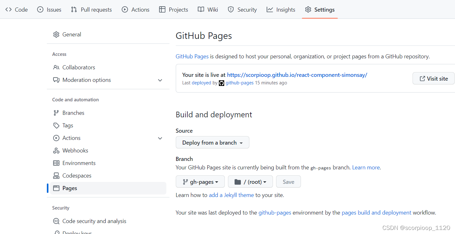Screen dimensions: 455x234
Task: Open the root folder selector dropdown
Action: pyautogui.click(x=250, y=182)
